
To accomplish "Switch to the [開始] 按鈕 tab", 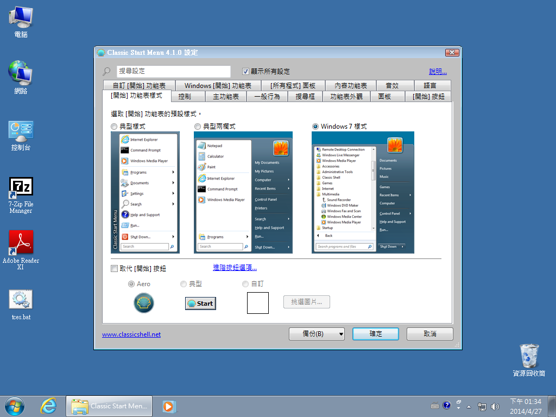I will tap(428, 97).
